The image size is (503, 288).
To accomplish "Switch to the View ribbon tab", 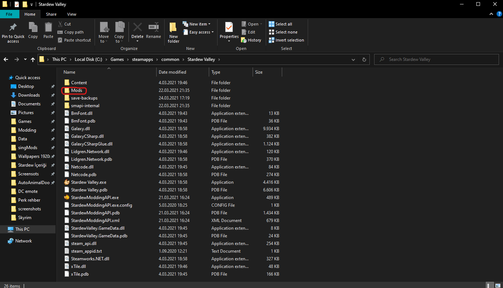I will pyautogui.click(x=72, y=14).
